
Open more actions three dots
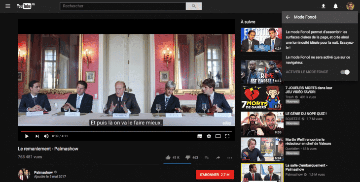coord(230,158)
